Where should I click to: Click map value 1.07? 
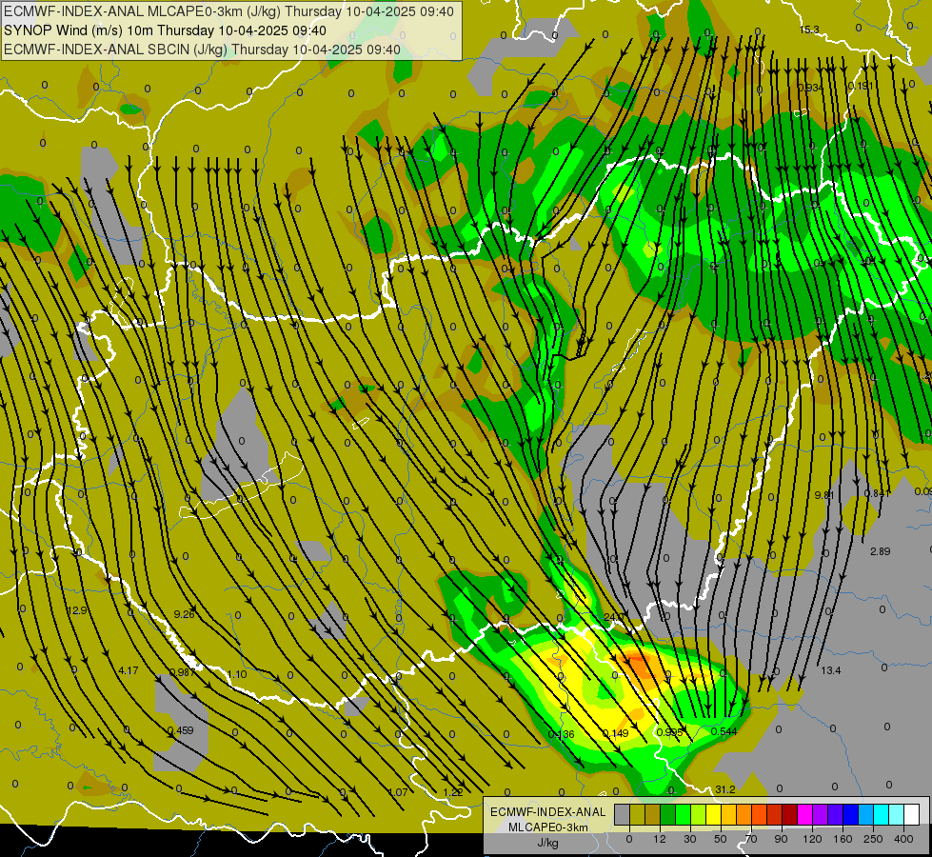point(398,792)
